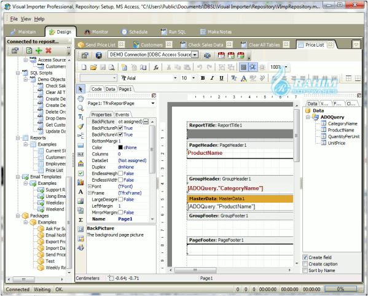Click the red X Delete icon
Screen dimensions: 368x296
[49, 50]
